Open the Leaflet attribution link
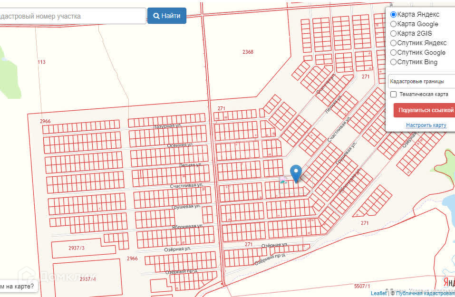 378,294
